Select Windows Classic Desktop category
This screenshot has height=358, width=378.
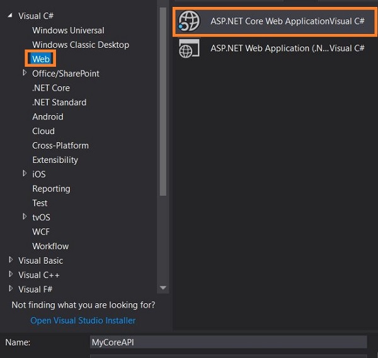coord(81,45)
